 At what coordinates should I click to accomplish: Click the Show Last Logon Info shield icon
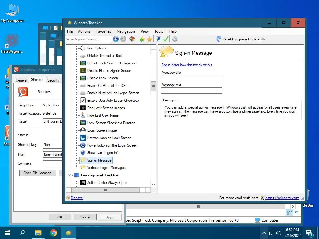(83, 152)
